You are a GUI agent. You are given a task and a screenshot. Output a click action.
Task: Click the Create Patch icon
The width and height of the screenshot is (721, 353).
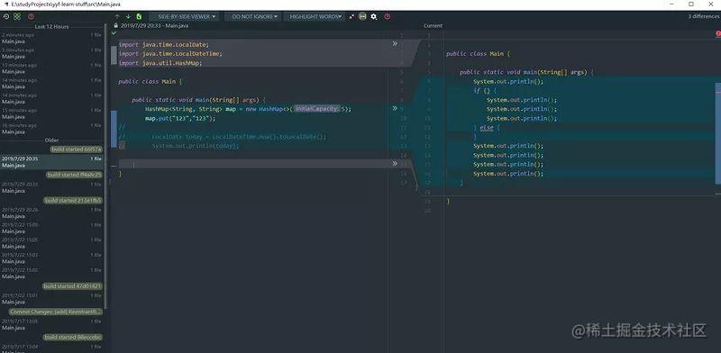coord(17,16)
